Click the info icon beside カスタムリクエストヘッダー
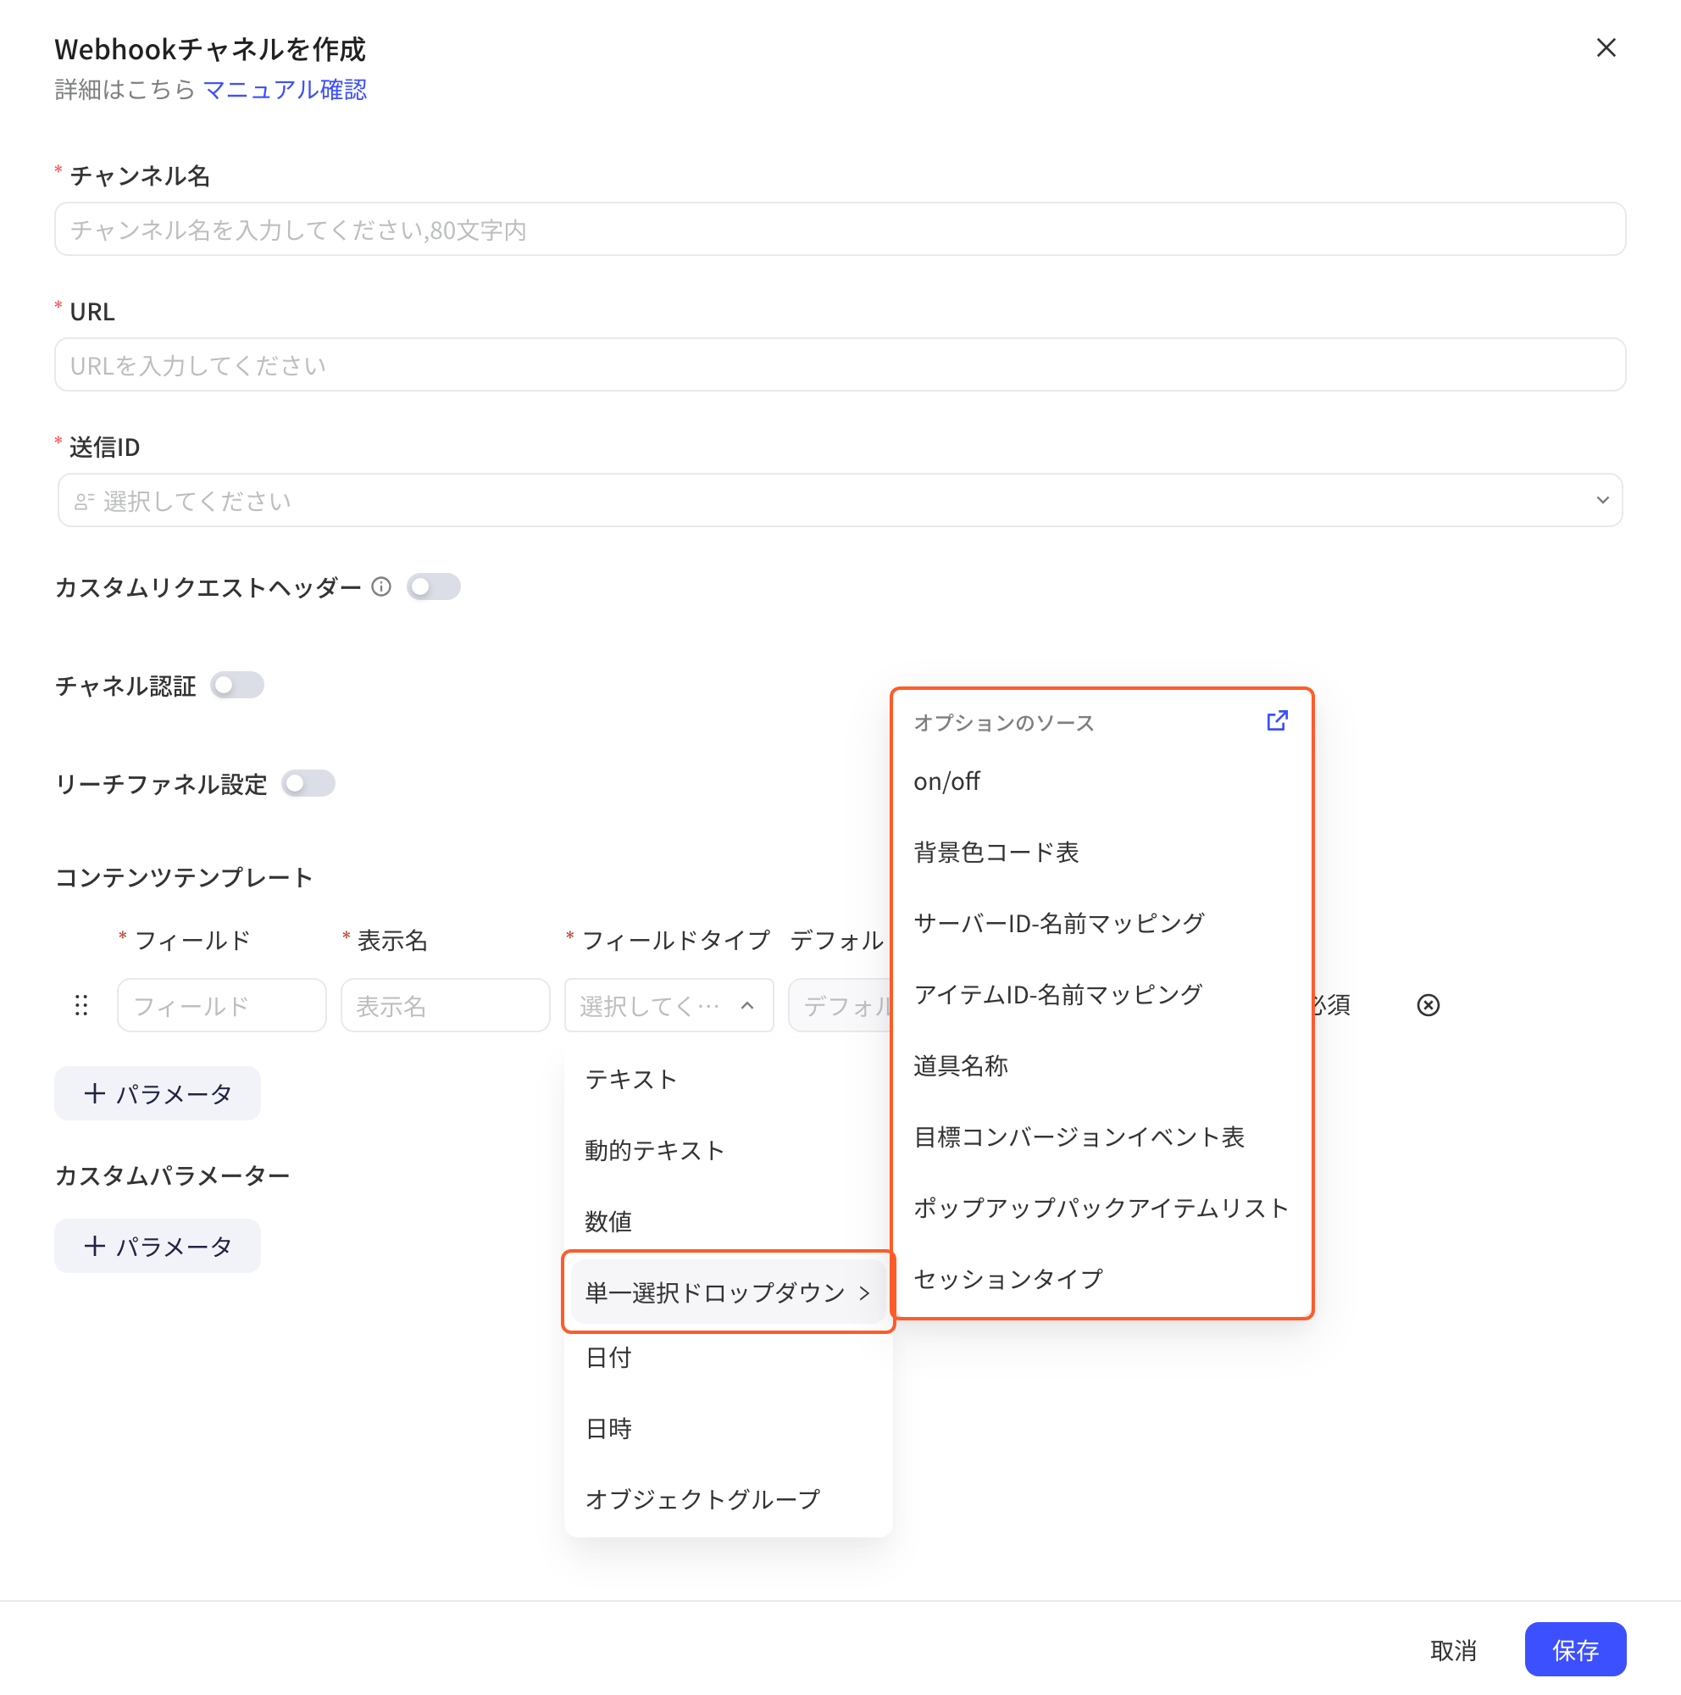The image size is (1681, 1695). 380,587
